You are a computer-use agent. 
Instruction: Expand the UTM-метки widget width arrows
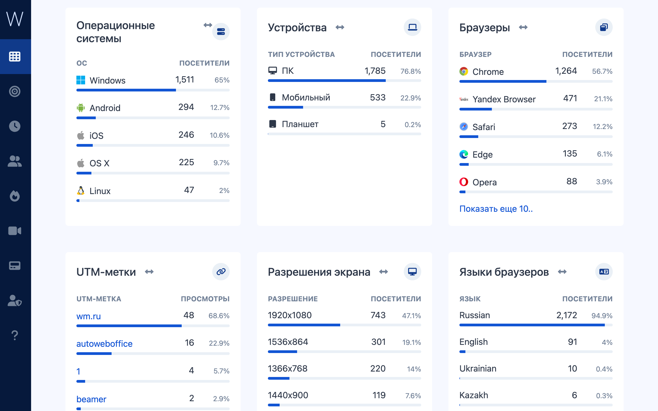pos(149,272)
